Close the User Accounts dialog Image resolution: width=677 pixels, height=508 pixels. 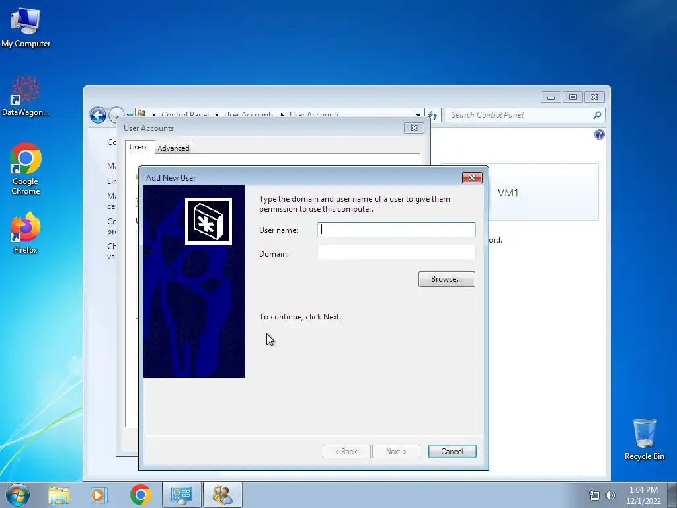click(414, 128)
